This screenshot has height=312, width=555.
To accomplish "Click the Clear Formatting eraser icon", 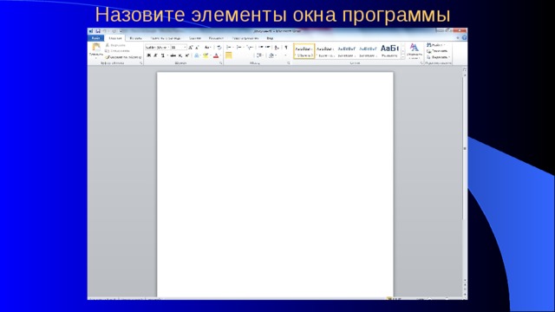I will click(x=219, y=48).
